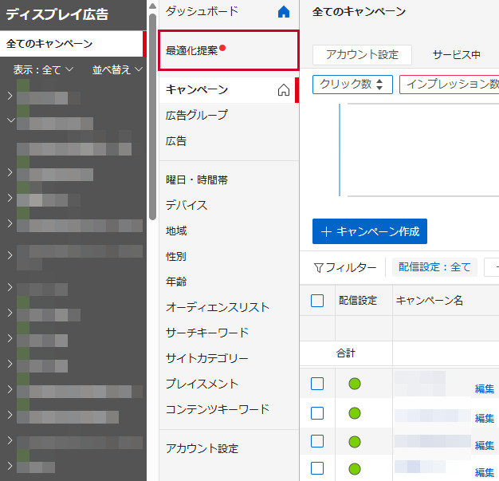Check the first campaign row checkbox

[317, 384]
